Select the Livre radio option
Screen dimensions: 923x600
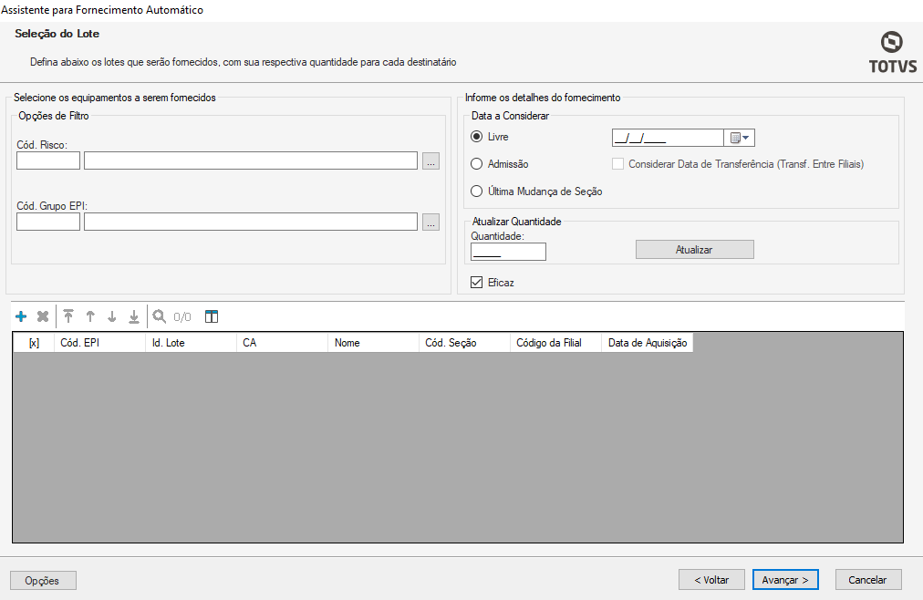pyautogui.click(x=476, y=137)
